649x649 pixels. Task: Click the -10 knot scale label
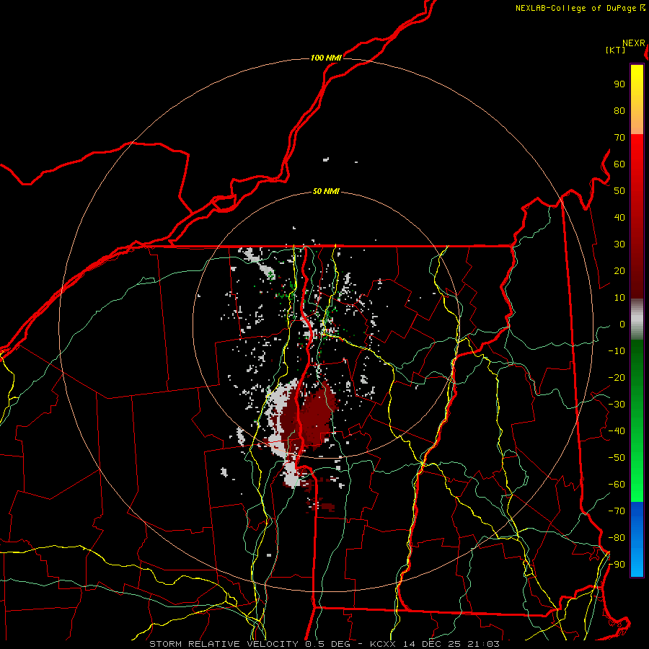[x=617, y=351]
